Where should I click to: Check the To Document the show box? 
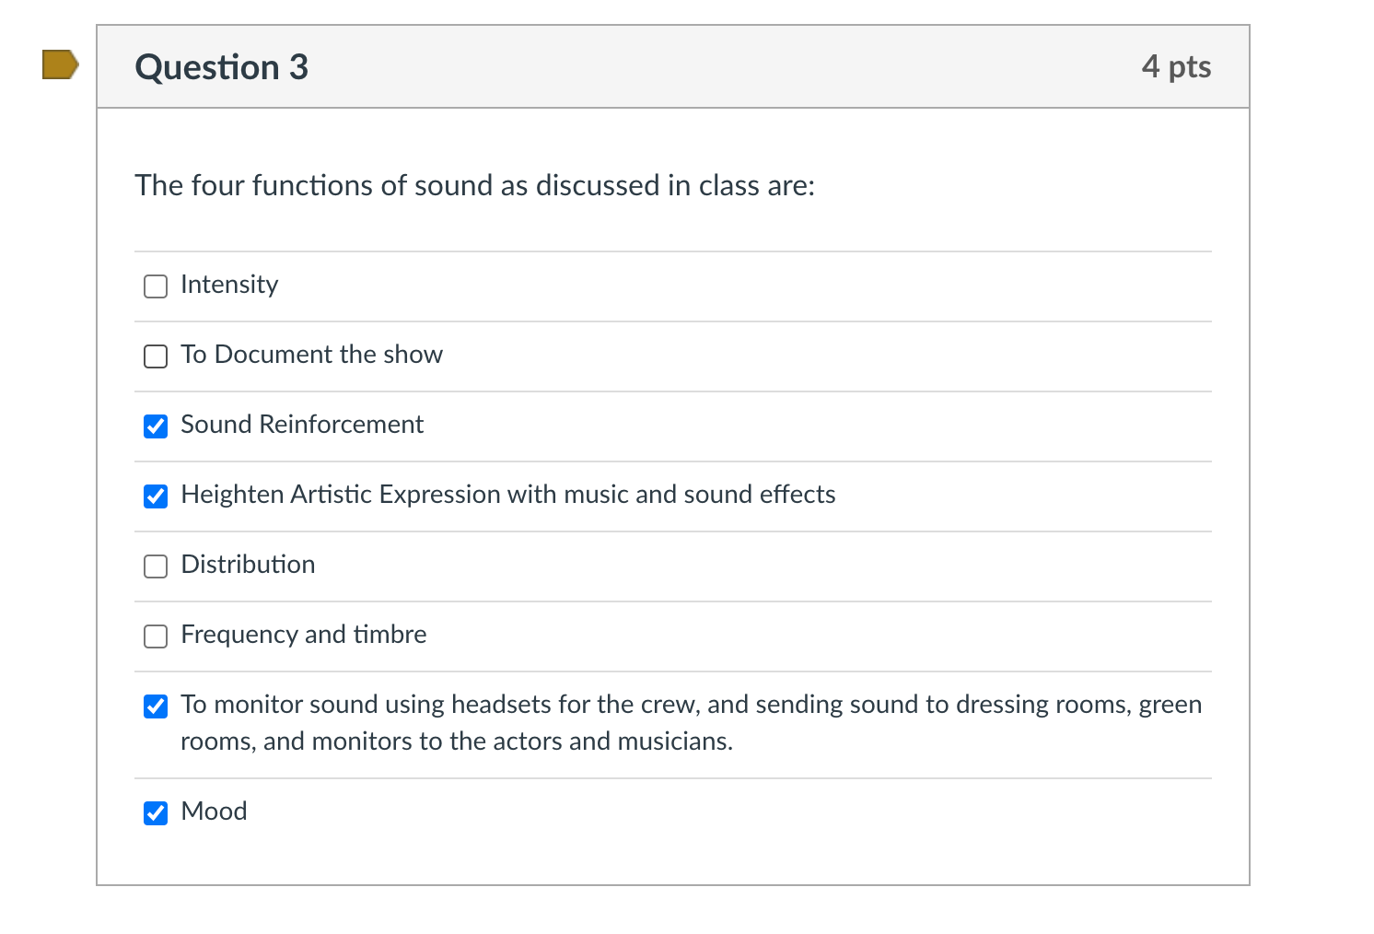point(156,356)
